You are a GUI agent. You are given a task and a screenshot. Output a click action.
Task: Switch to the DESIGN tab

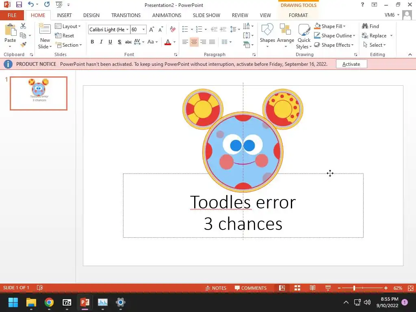[x=91, y=15]
